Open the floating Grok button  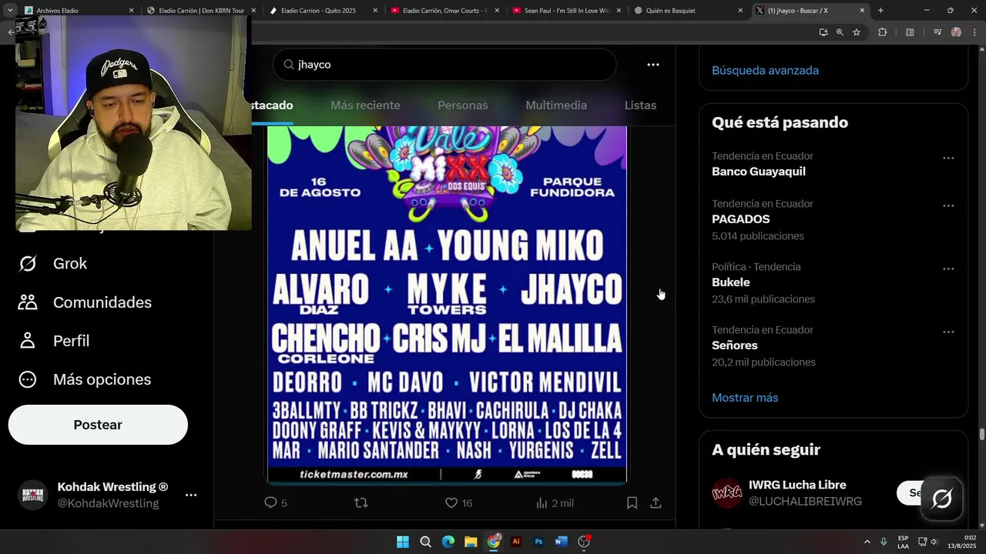click(x=941, y=499)
